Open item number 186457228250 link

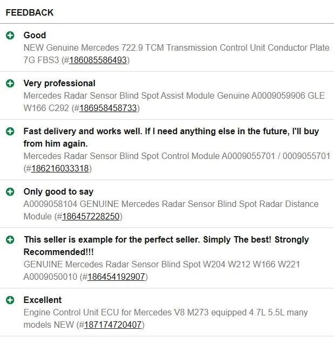91,217
